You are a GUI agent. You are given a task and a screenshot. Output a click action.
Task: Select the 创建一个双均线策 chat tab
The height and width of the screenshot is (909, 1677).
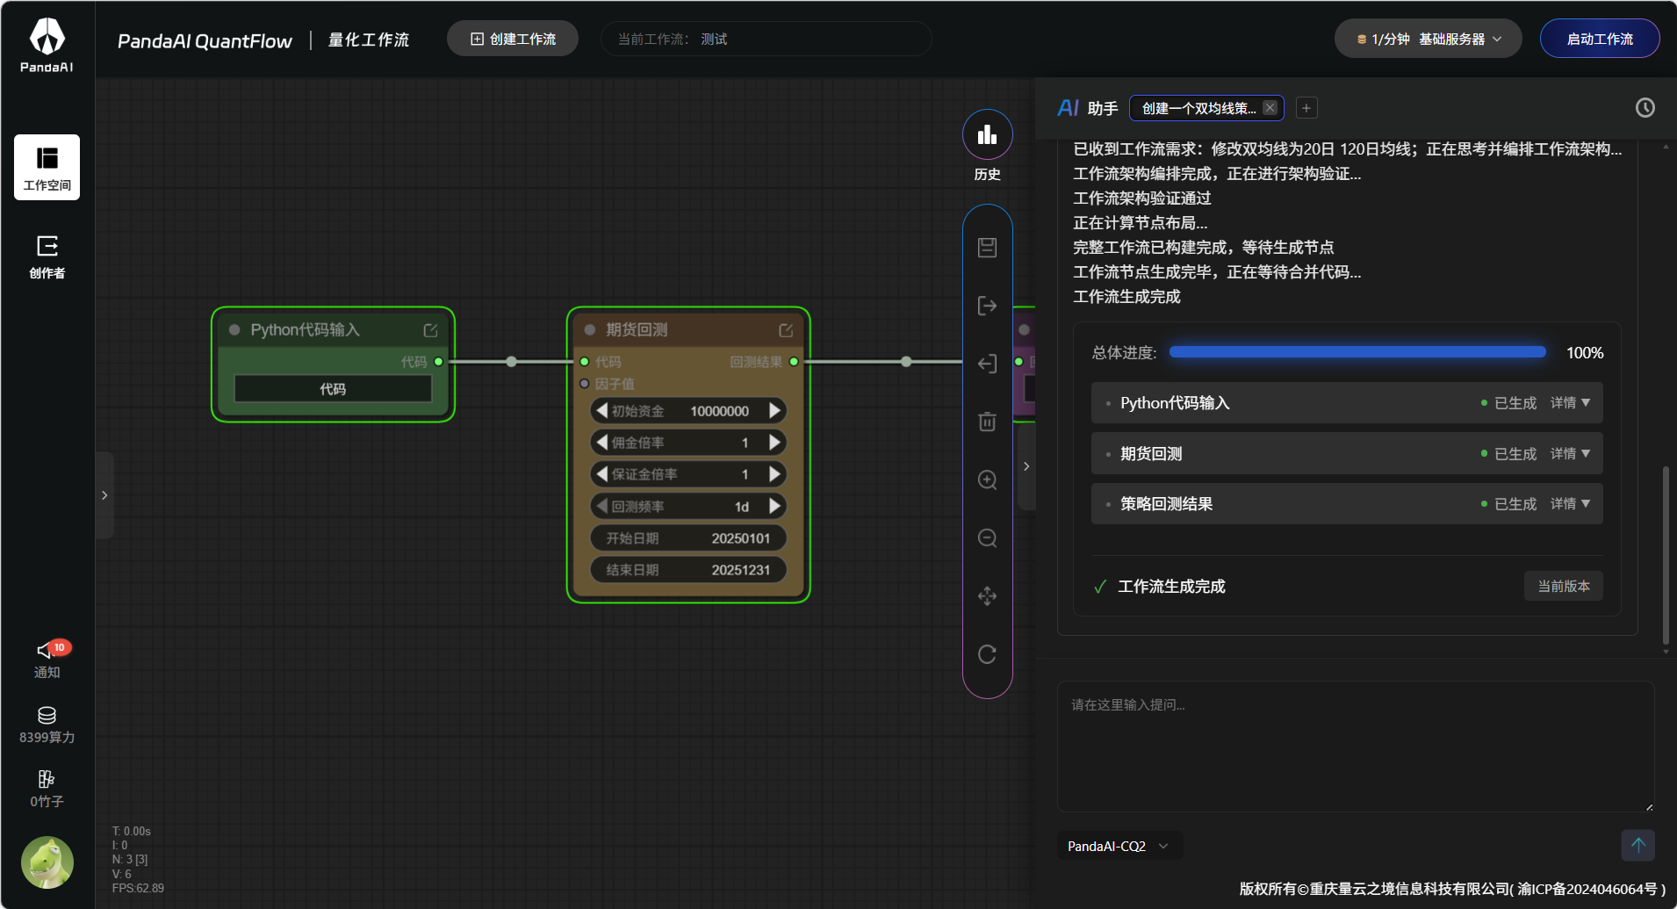pyautogui.click(x=1198, y=108)
